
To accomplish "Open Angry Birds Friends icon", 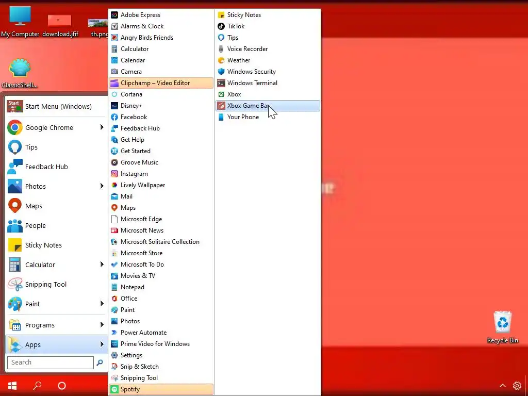I will pos(114,37).
